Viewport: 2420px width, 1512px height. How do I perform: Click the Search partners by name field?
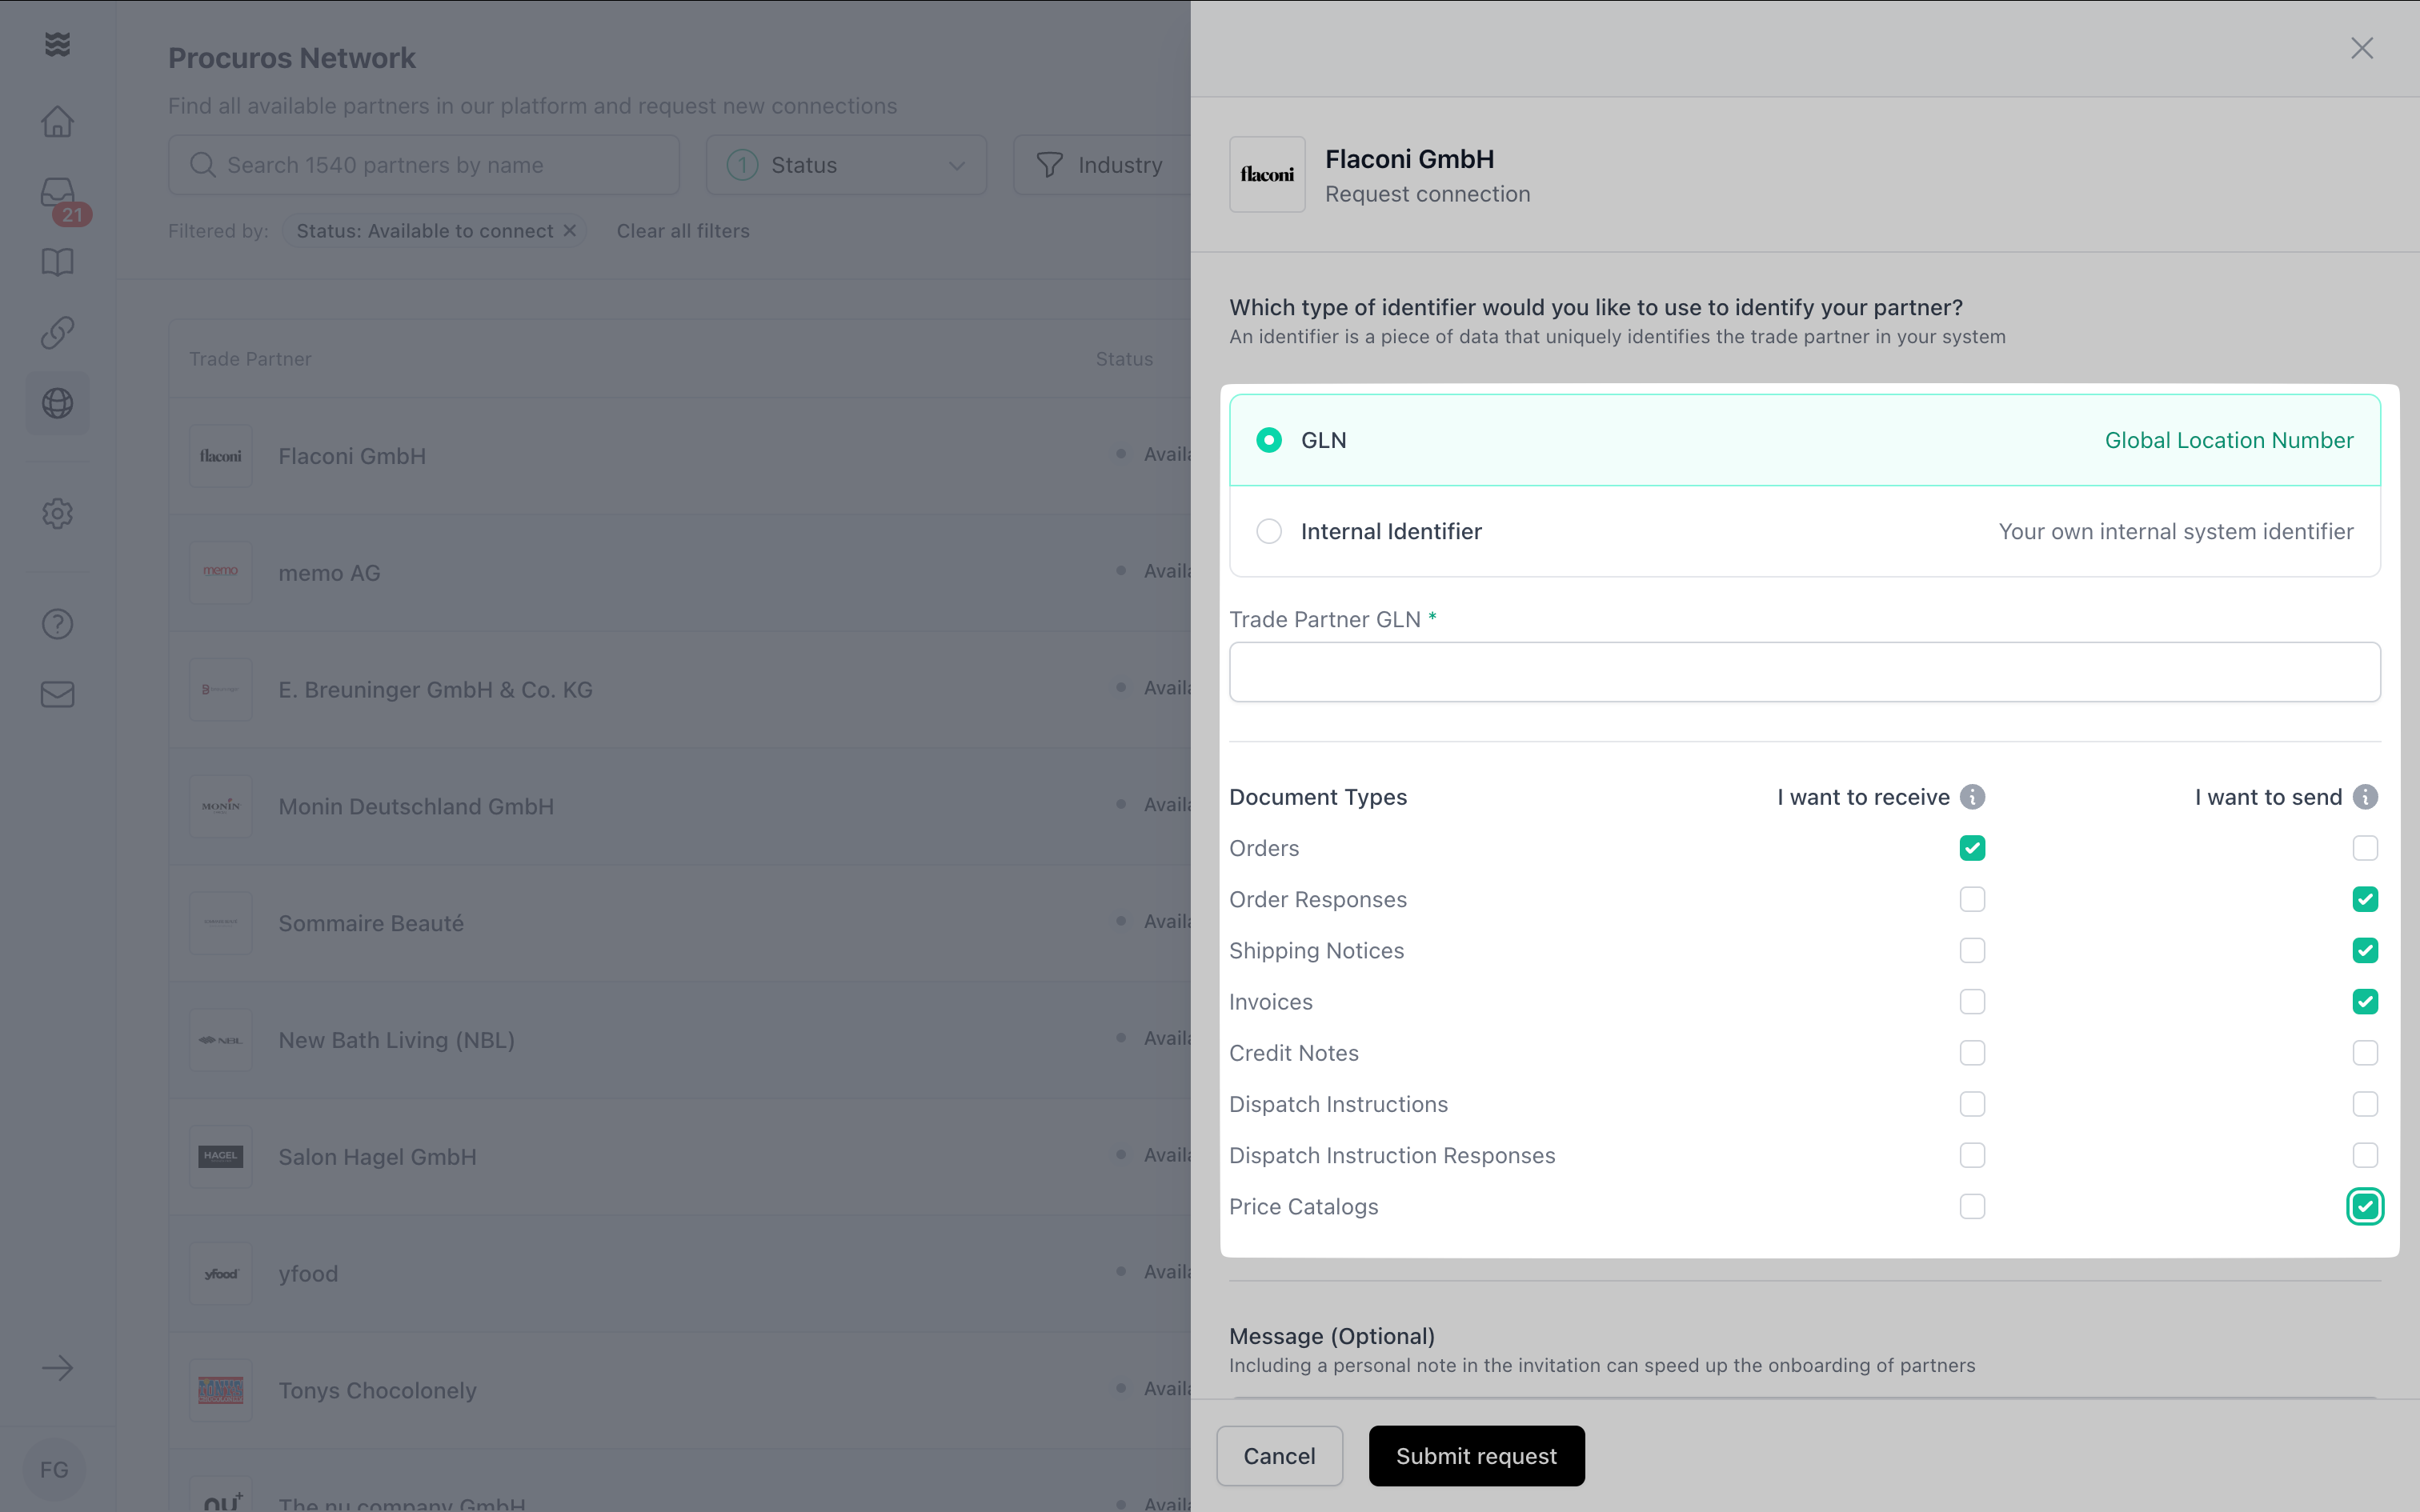[x=424, y=165]
